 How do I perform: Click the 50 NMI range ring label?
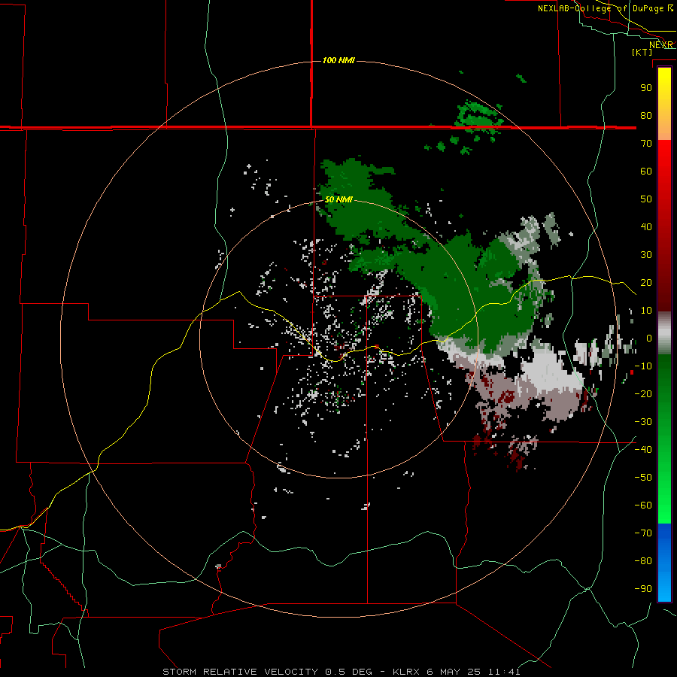click(338, 199)
